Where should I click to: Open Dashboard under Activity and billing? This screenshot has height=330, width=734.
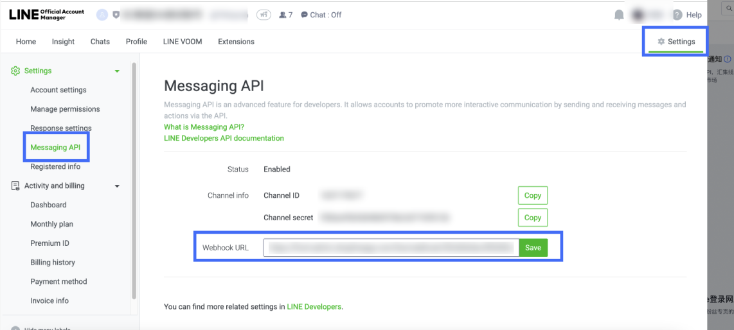[x=48, y=205]
